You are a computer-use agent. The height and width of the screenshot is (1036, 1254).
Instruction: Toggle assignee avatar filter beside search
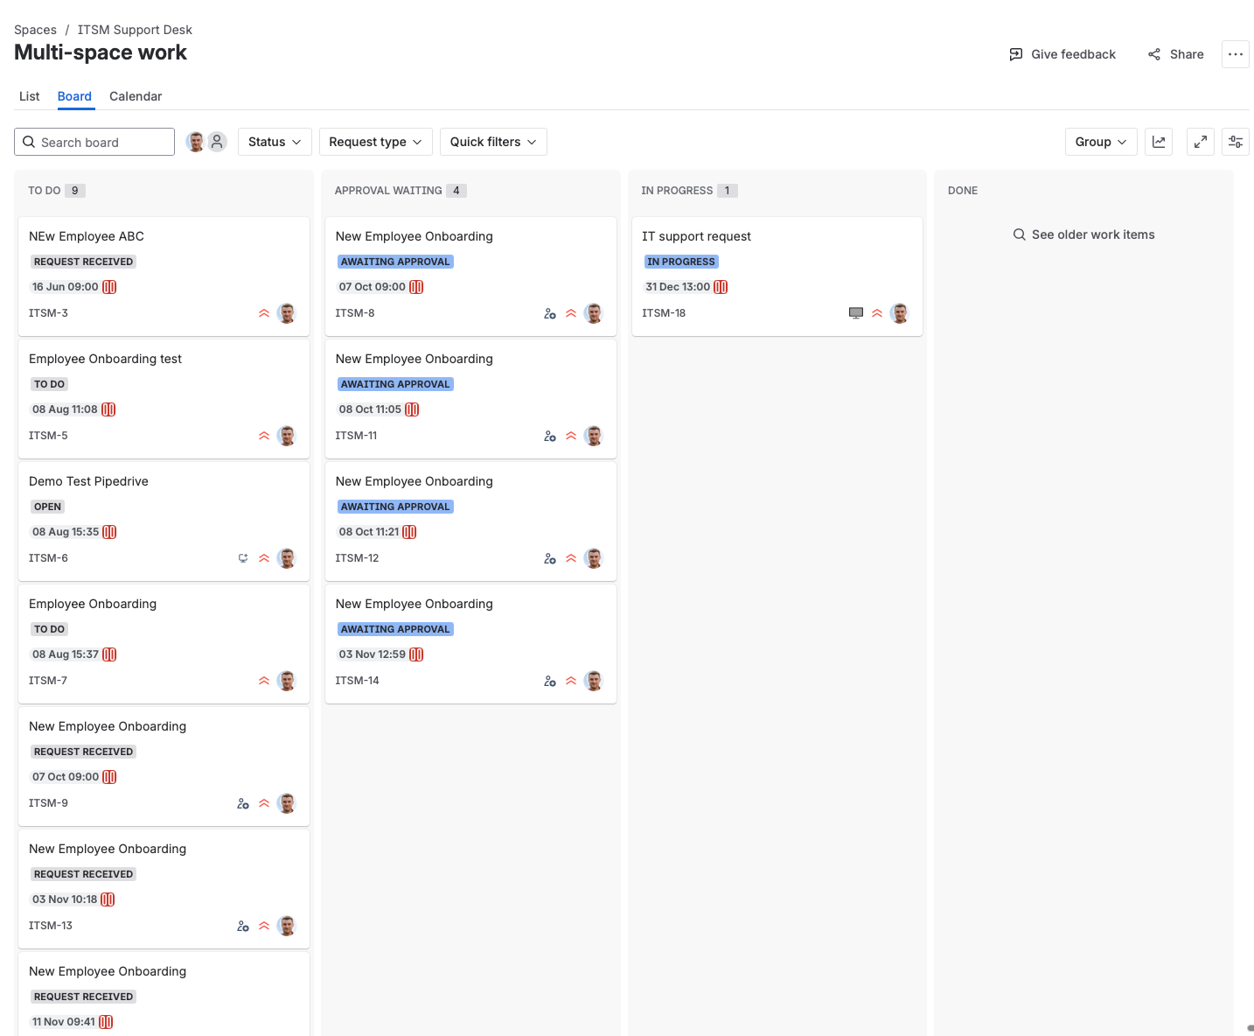pyautogui.click(x=196, y=142)
